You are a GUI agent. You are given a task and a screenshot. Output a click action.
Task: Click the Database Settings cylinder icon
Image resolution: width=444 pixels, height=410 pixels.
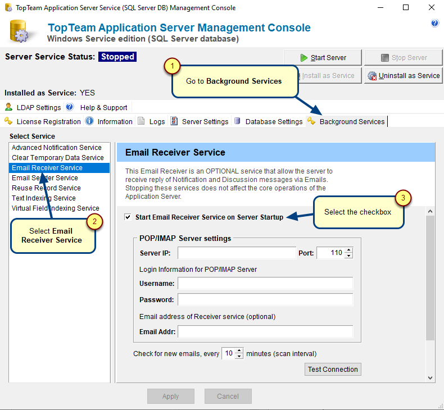click(x=237, y=121)
